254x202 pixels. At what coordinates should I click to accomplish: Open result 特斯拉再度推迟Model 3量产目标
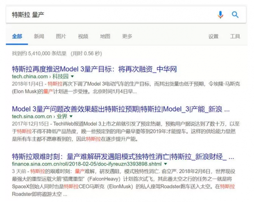coord(94,69)
